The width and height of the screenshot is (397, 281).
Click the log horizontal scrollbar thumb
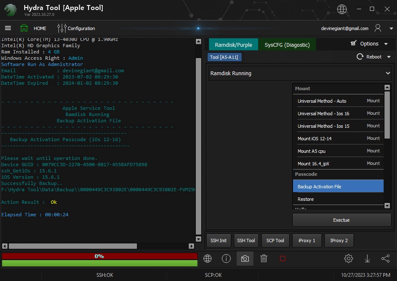tap(73, 246)
